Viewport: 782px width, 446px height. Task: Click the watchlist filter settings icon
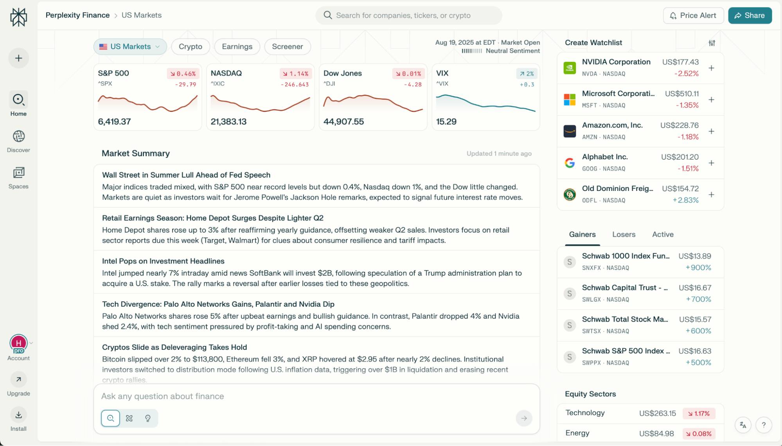pos(712,43)
